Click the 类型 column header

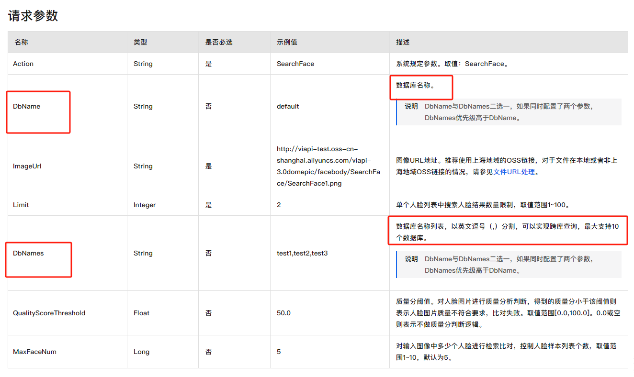(x=140, y=42)
